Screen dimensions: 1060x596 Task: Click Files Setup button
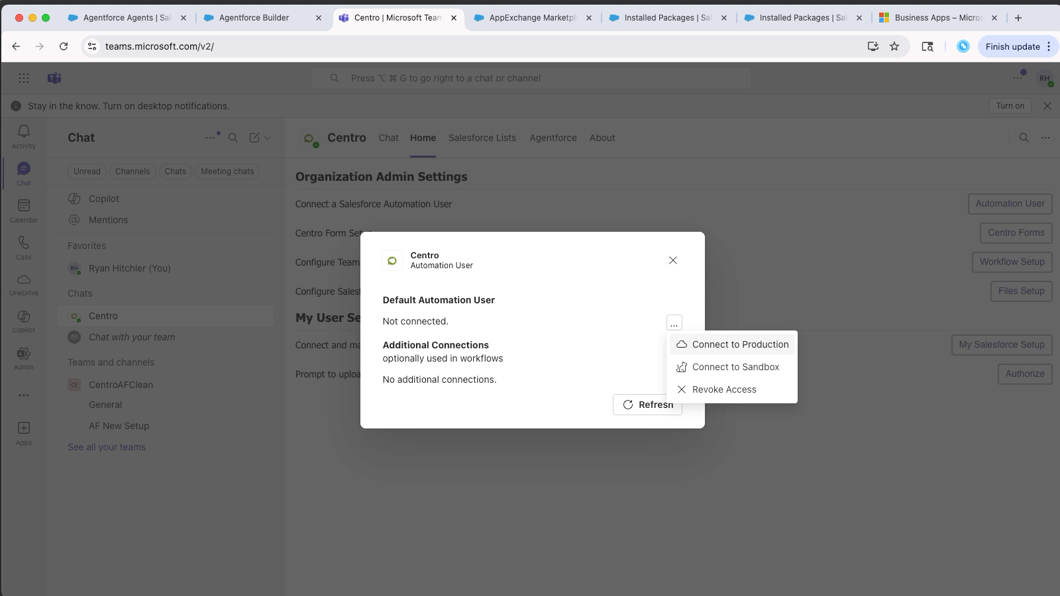(x=1021, y=291)
